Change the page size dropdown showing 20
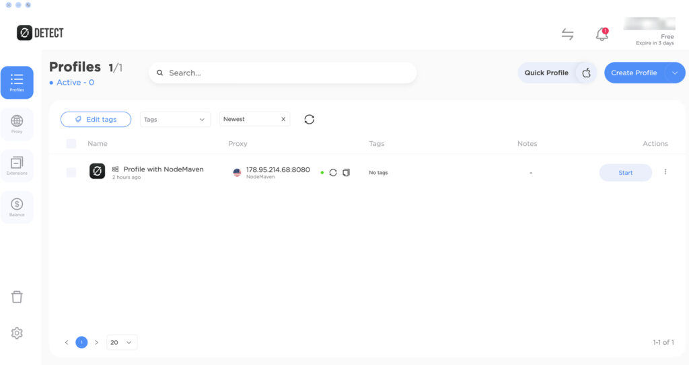 coord(122,342)
